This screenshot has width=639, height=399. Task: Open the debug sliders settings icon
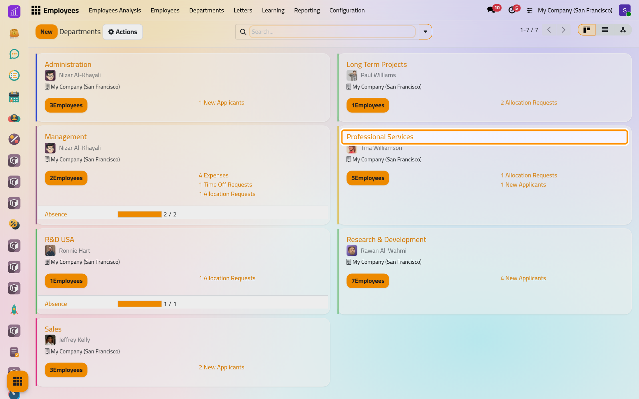click(530, 11)
